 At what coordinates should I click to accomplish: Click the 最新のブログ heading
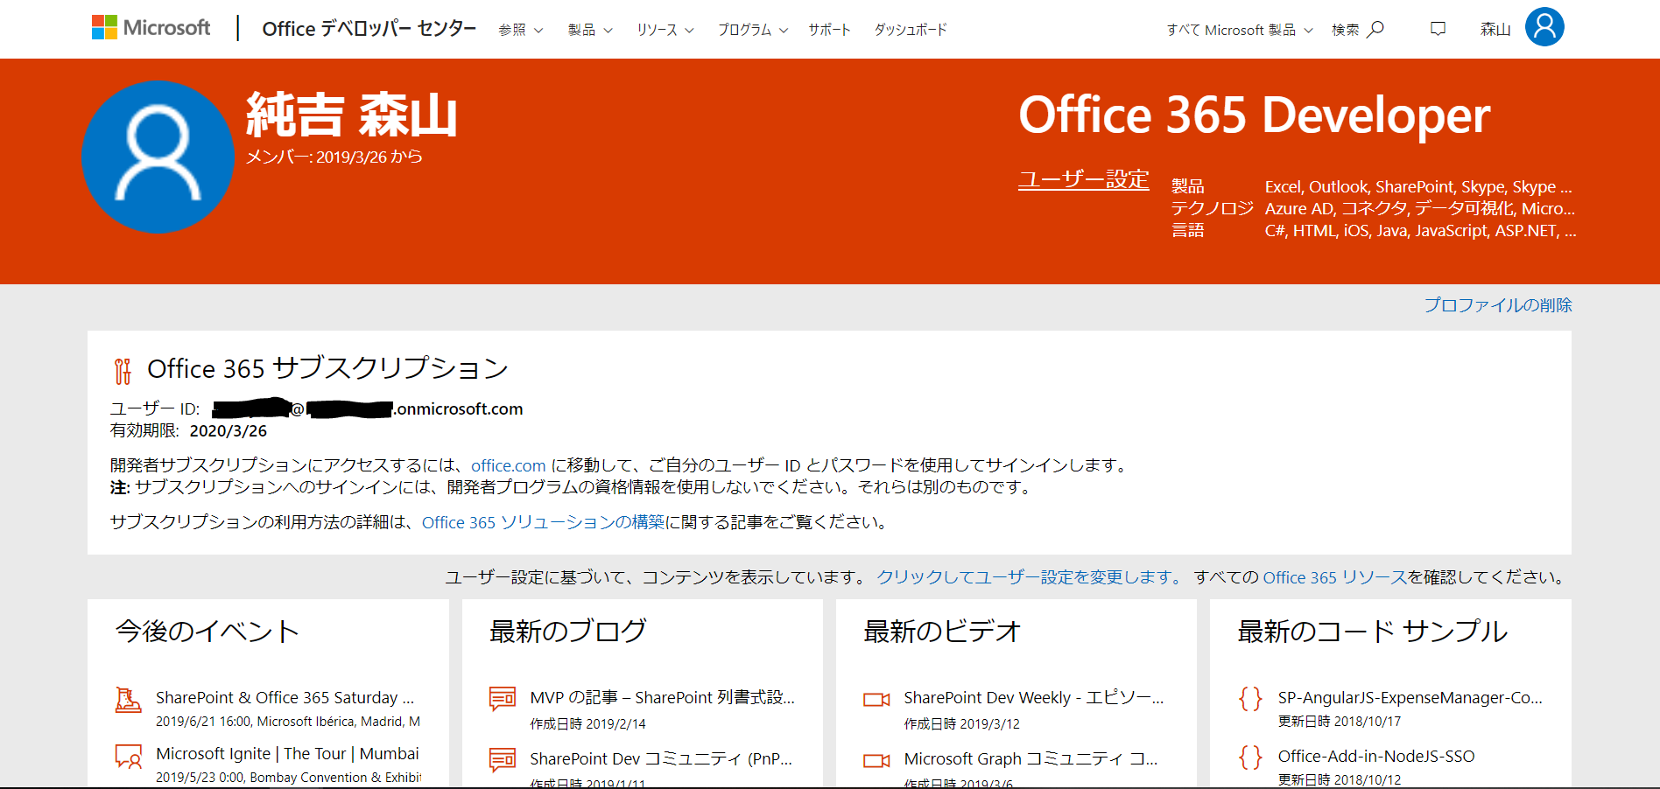(x=568, y=632)
